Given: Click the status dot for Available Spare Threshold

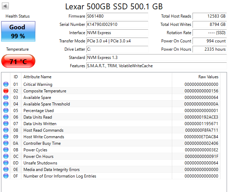Looking at the screenshot, I should click(6, 104).
